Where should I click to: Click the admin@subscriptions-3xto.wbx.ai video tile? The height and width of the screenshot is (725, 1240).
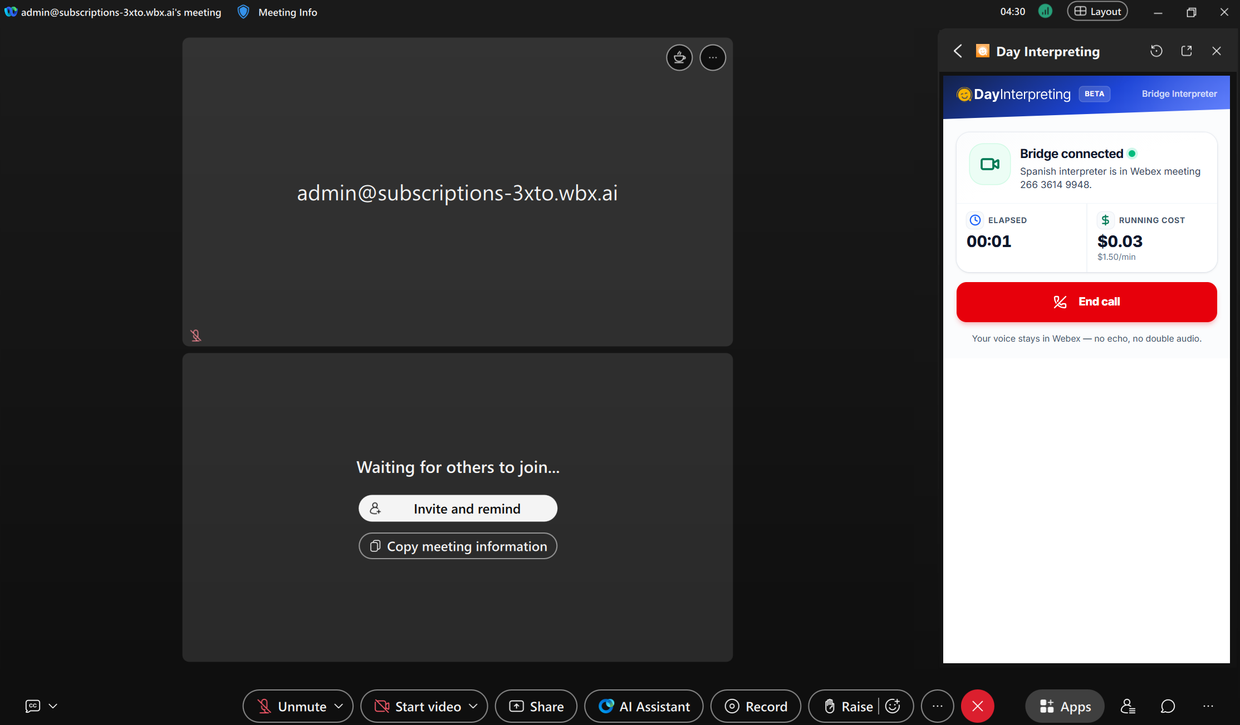click(x=458, y=192)
